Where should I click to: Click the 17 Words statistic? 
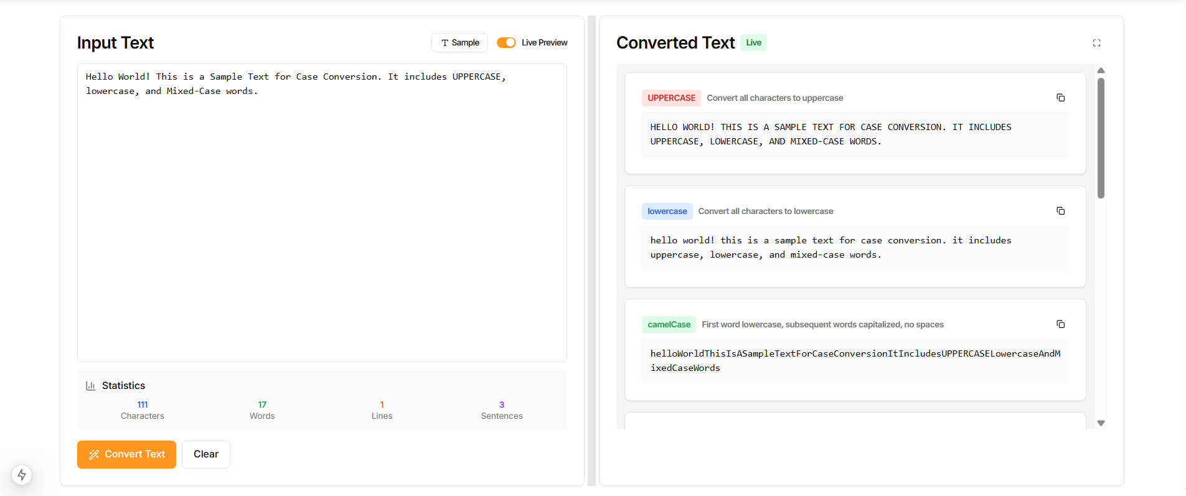(262, 410)
